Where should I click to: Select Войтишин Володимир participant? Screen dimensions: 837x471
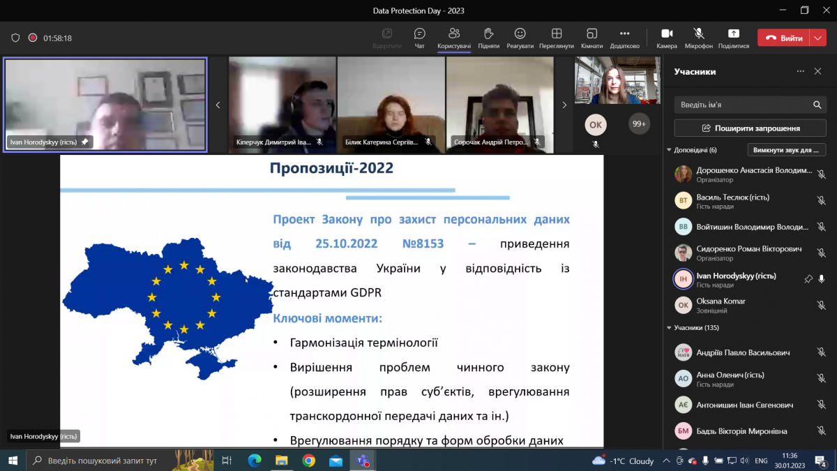pyautogui.click(x=751, y=227)
